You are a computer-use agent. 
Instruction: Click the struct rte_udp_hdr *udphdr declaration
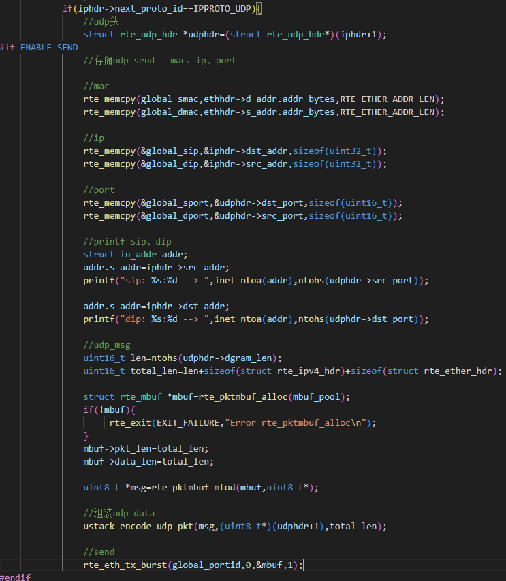[235, 35]
